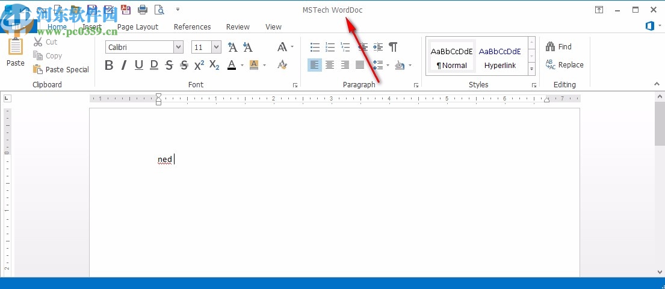Toggle Italic formatting

pyautogui.click(x=124, y=65)
